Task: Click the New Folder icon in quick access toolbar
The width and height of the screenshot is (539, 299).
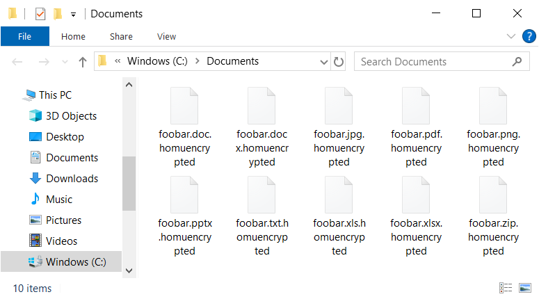Action: pyautogui.click(x=58, y=14)
